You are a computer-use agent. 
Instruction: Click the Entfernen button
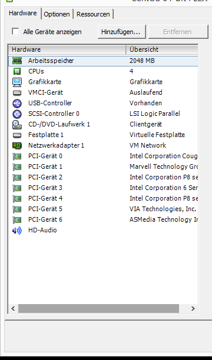pos(178,32)
